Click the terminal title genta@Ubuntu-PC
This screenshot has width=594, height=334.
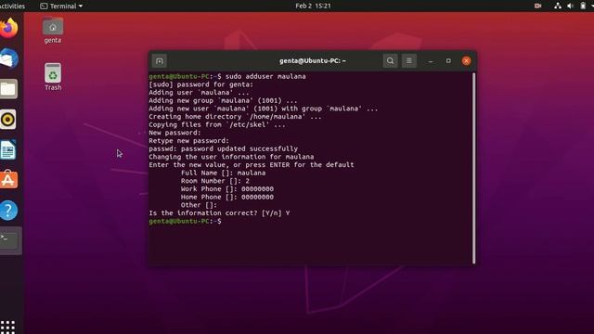coord(313,61)
